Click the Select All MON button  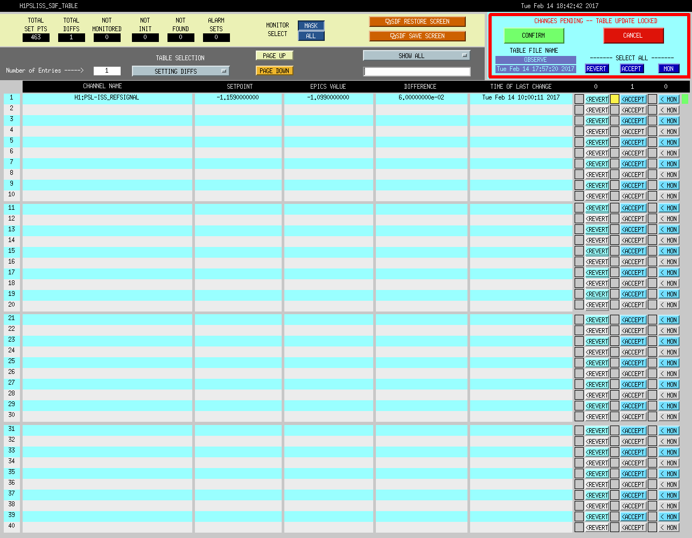tap(668, 69)
